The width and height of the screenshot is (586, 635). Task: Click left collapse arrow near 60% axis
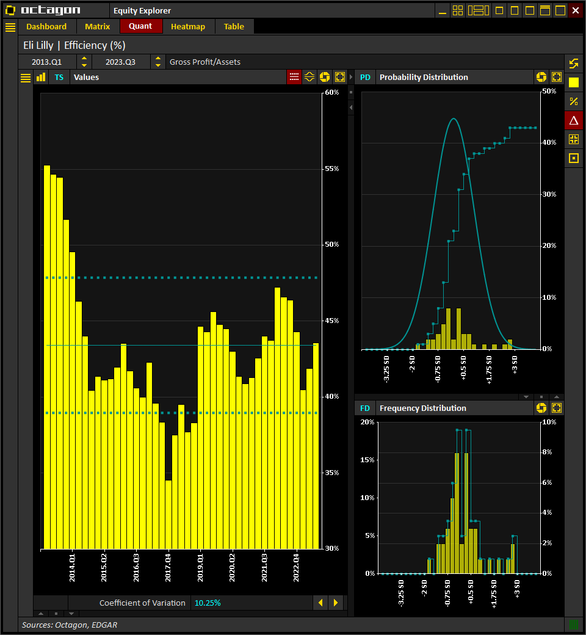[351, 107]
